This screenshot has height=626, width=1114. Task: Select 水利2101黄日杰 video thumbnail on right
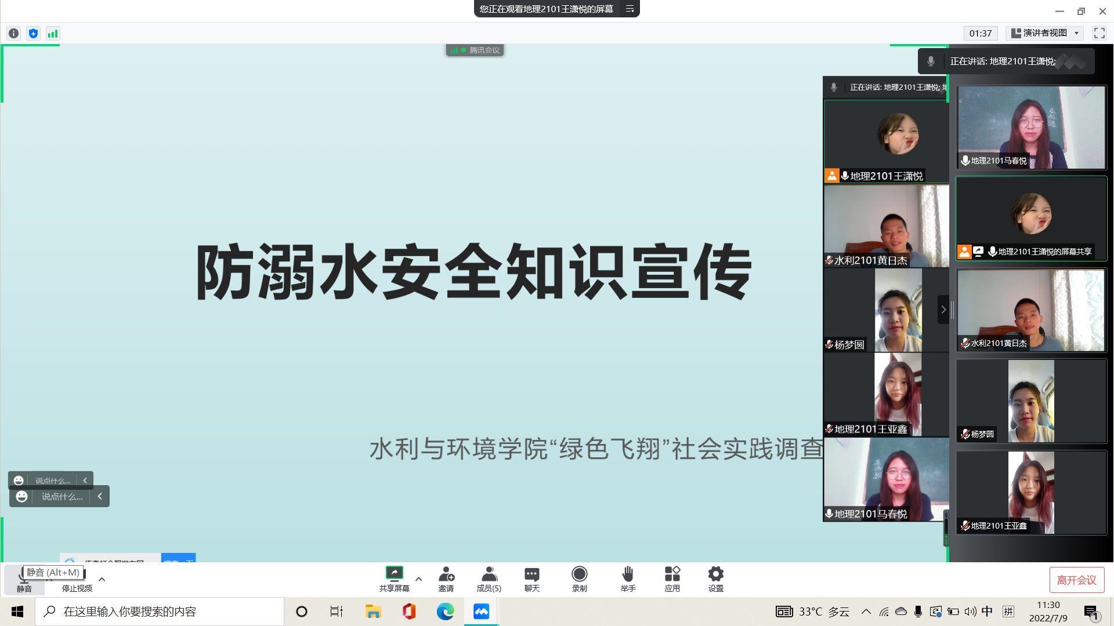[x=1031, y=310]
